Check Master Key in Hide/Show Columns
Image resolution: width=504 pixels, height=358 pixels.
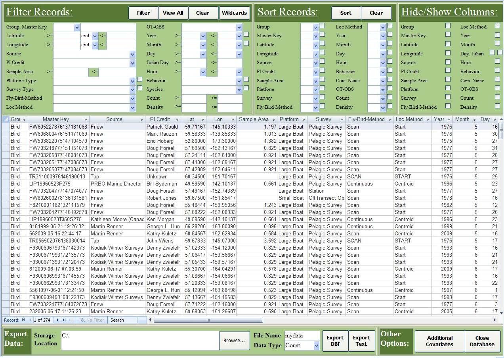[448, 34]
